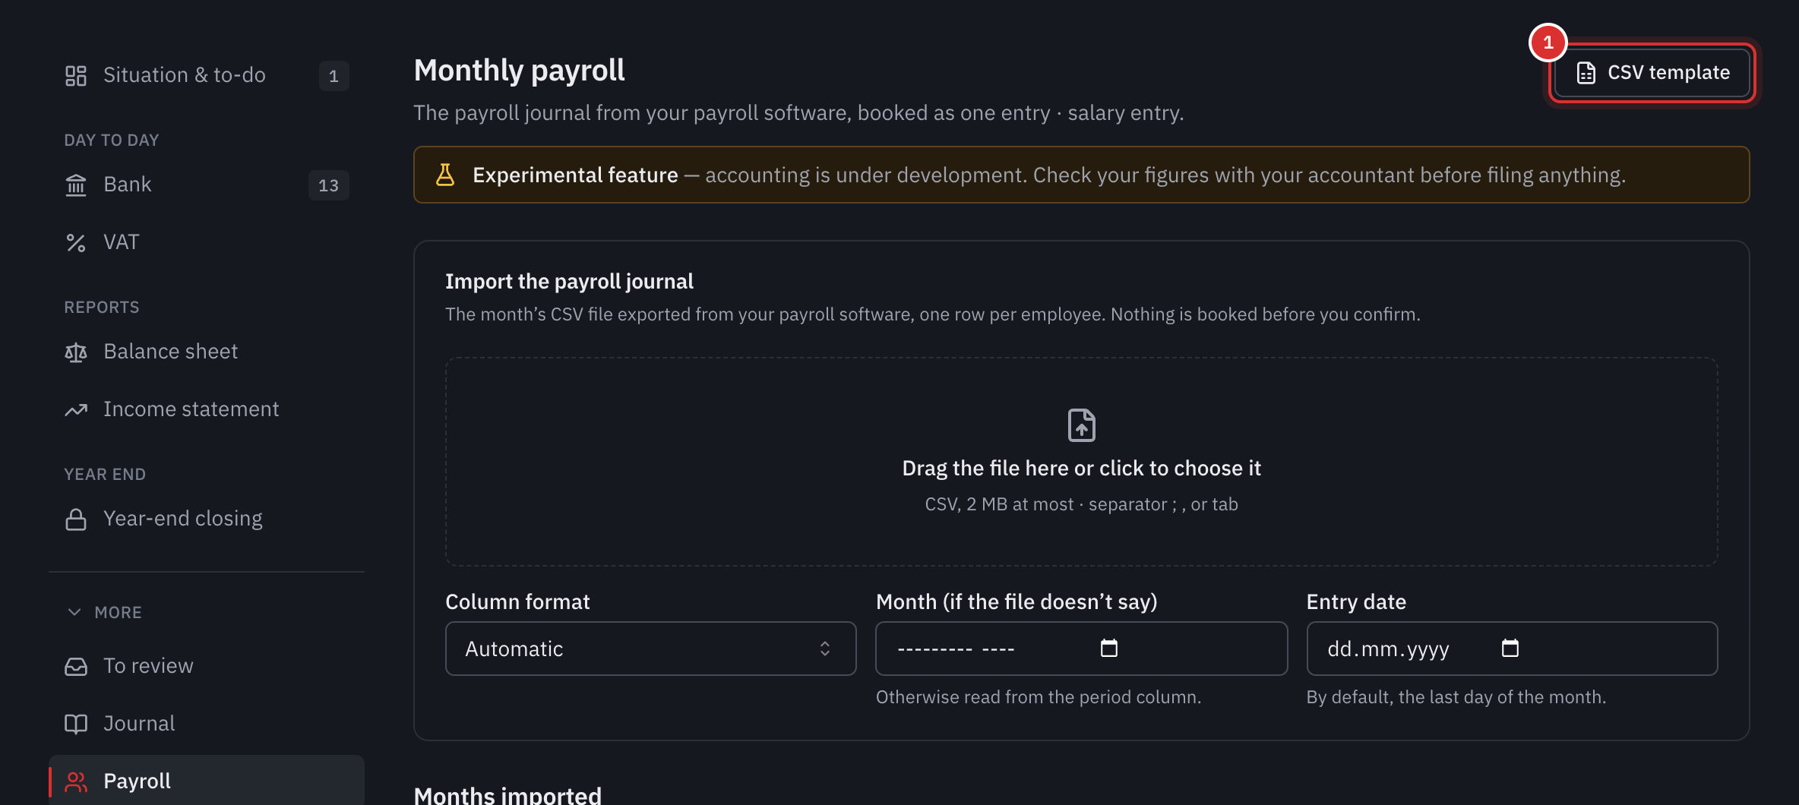
Task: Open the VAT section
Action: [x=207, y=242]
